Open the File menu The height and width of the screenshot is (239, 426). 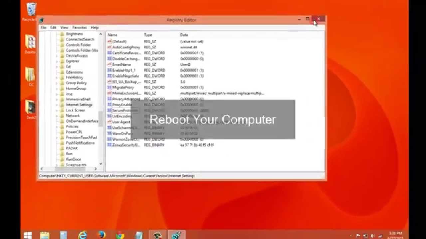43,28
